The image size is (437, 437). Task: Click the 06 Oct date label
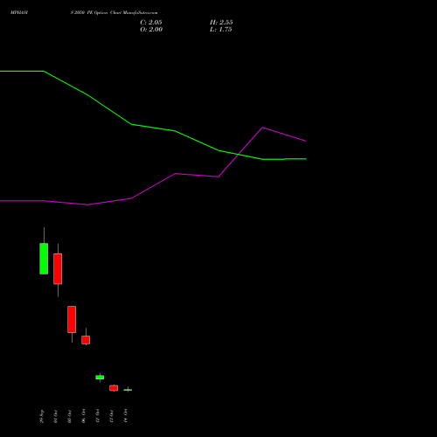pos(84,417)
